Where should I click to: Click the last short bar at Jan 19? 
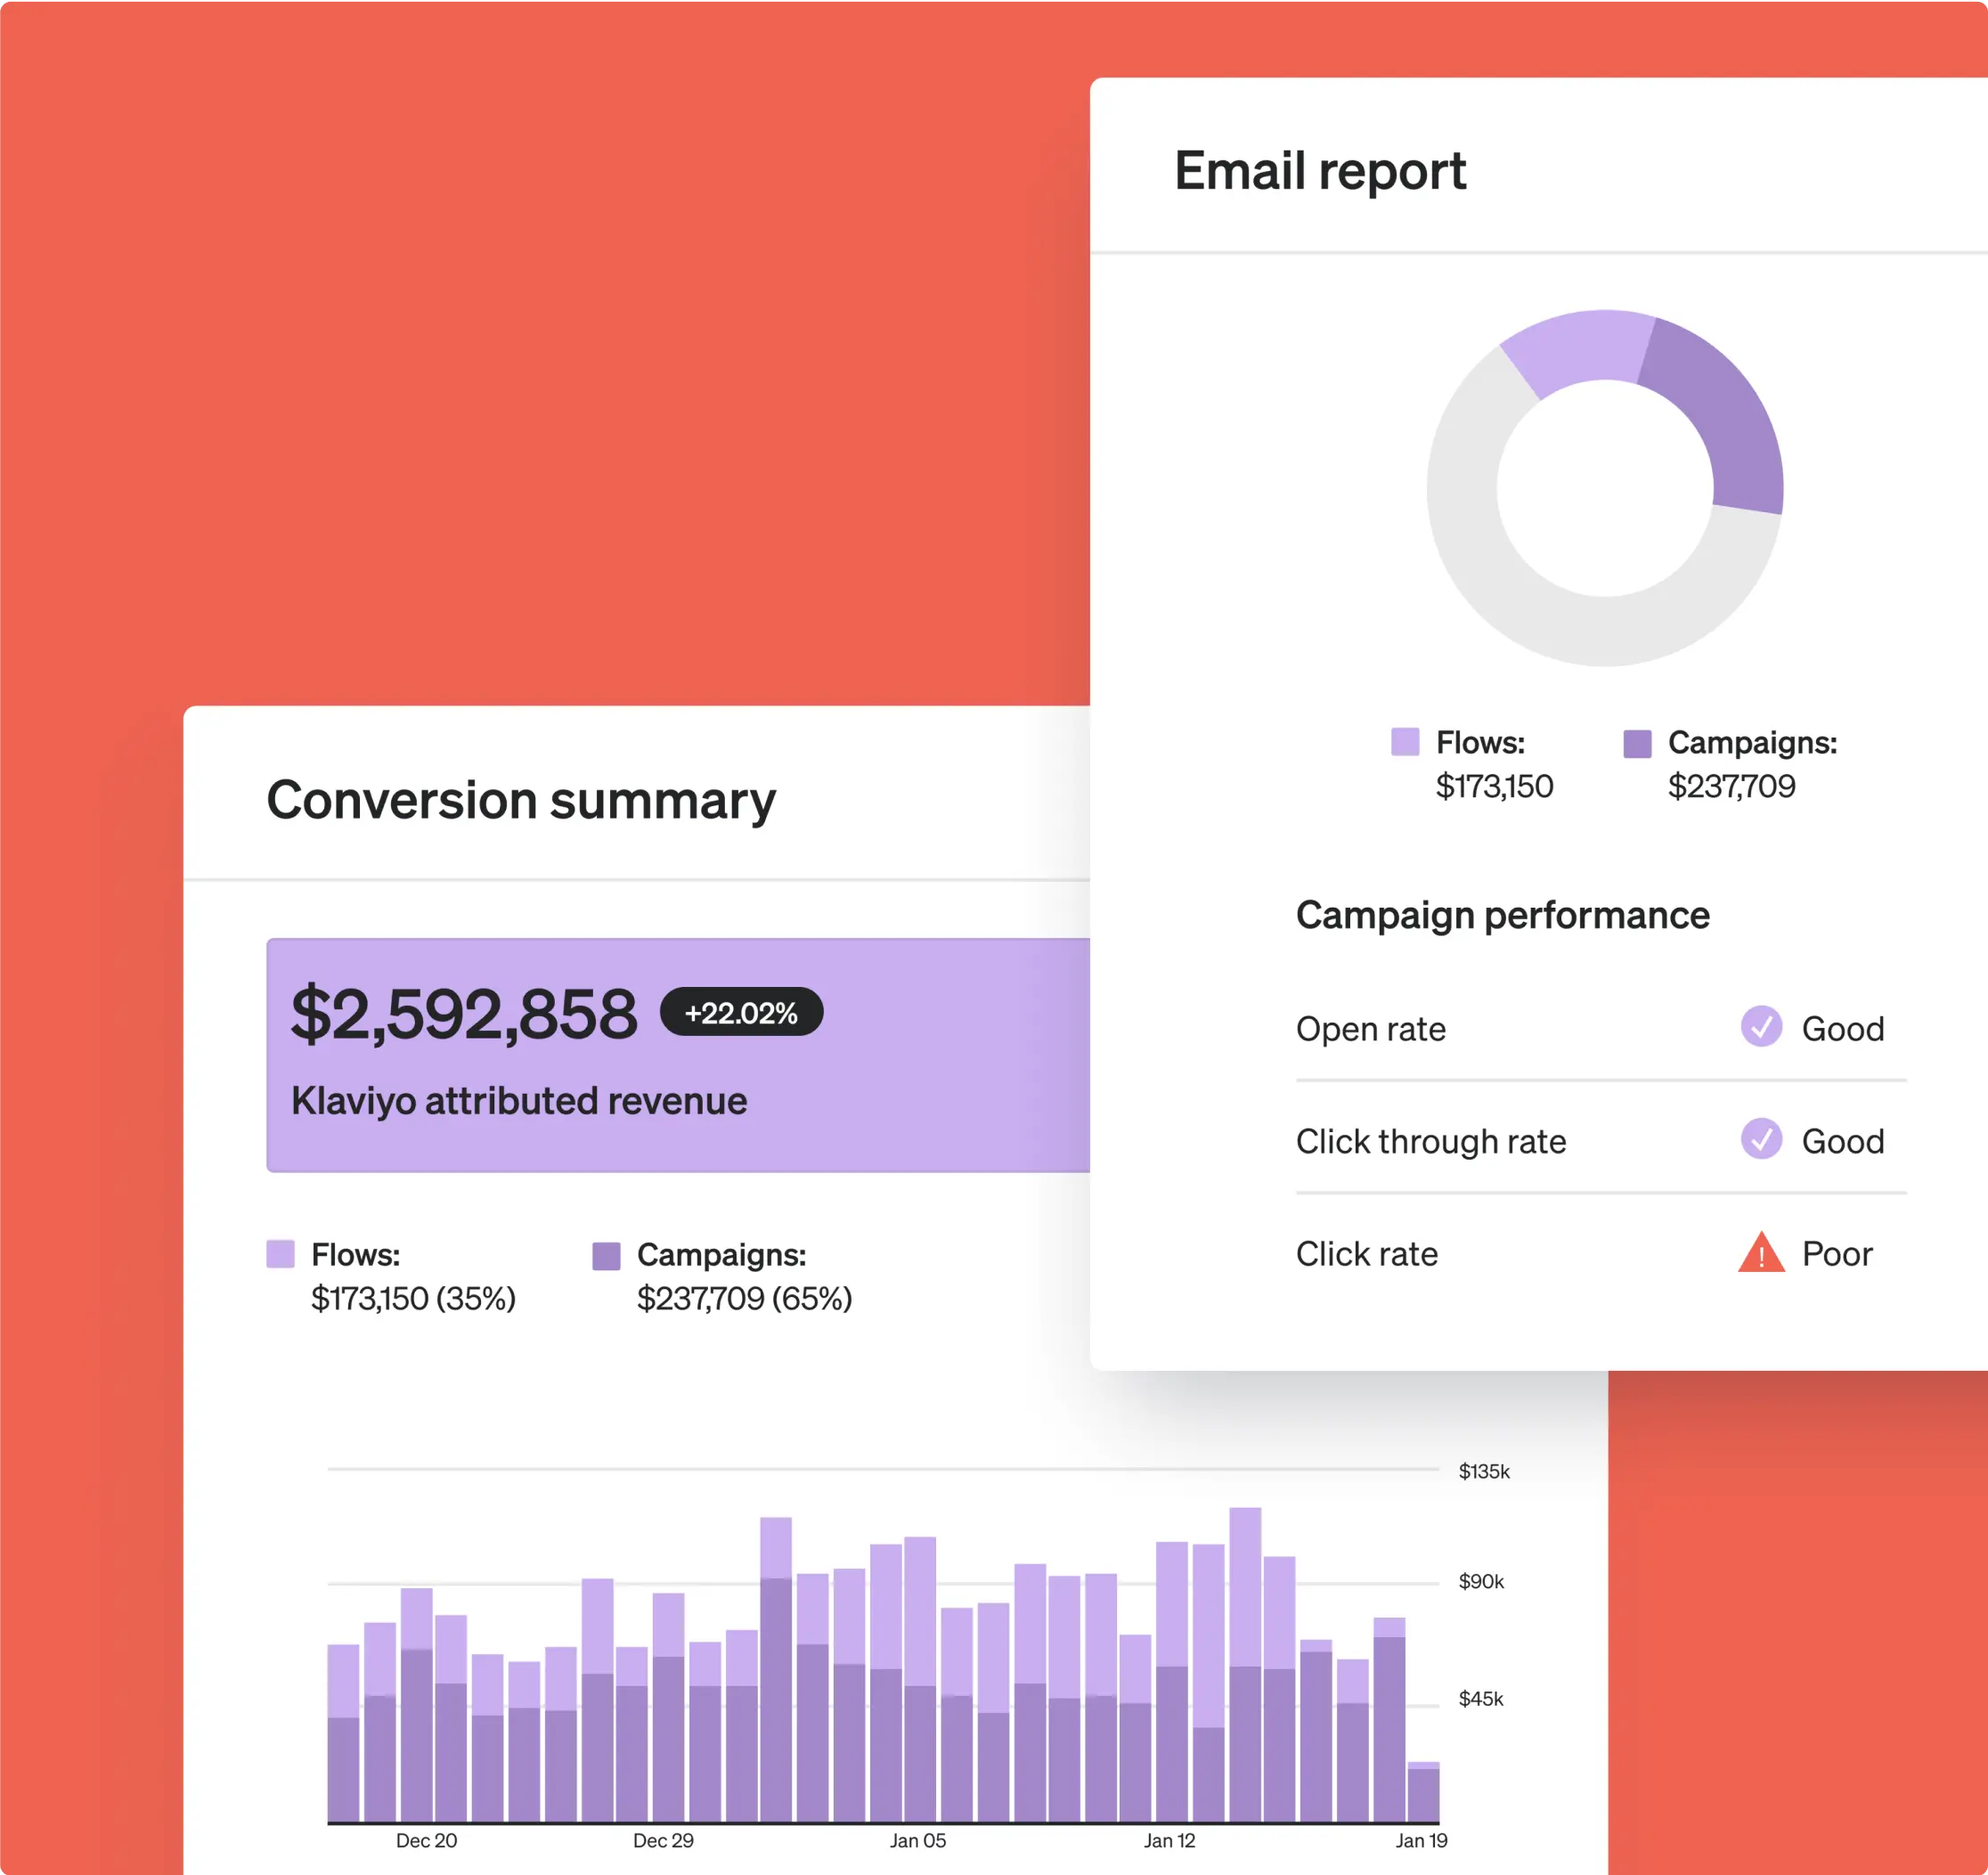click(x=1423, y=1794)
